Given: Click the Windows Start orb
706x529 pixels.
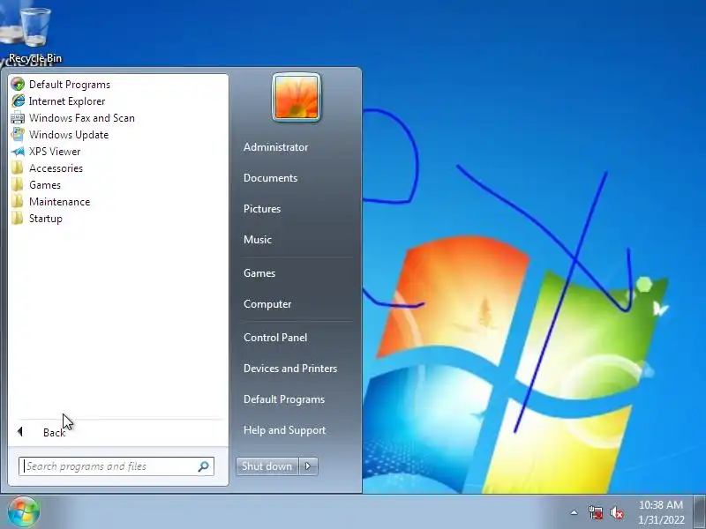Looking at the screenshot, I should coord(23,511).
